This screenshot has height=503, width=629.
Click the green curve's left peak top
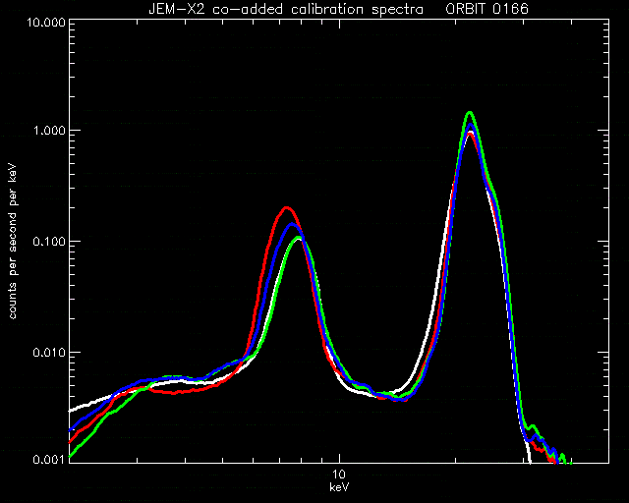click(x=299, y=238)
